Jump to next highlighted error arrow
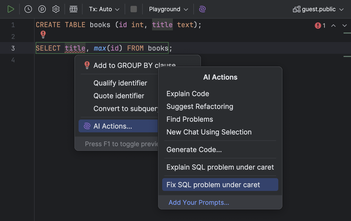 click(345, 26)
